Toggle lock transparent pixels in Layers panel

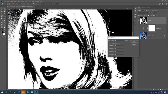point(141,15)
